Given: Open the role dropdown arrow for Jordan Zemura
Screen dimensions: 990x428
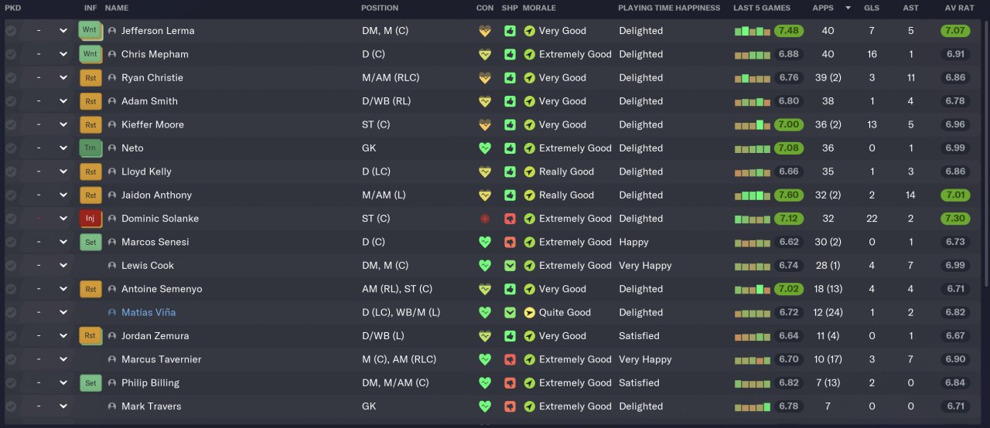Looking at the screenshot, I should [63, 336].
